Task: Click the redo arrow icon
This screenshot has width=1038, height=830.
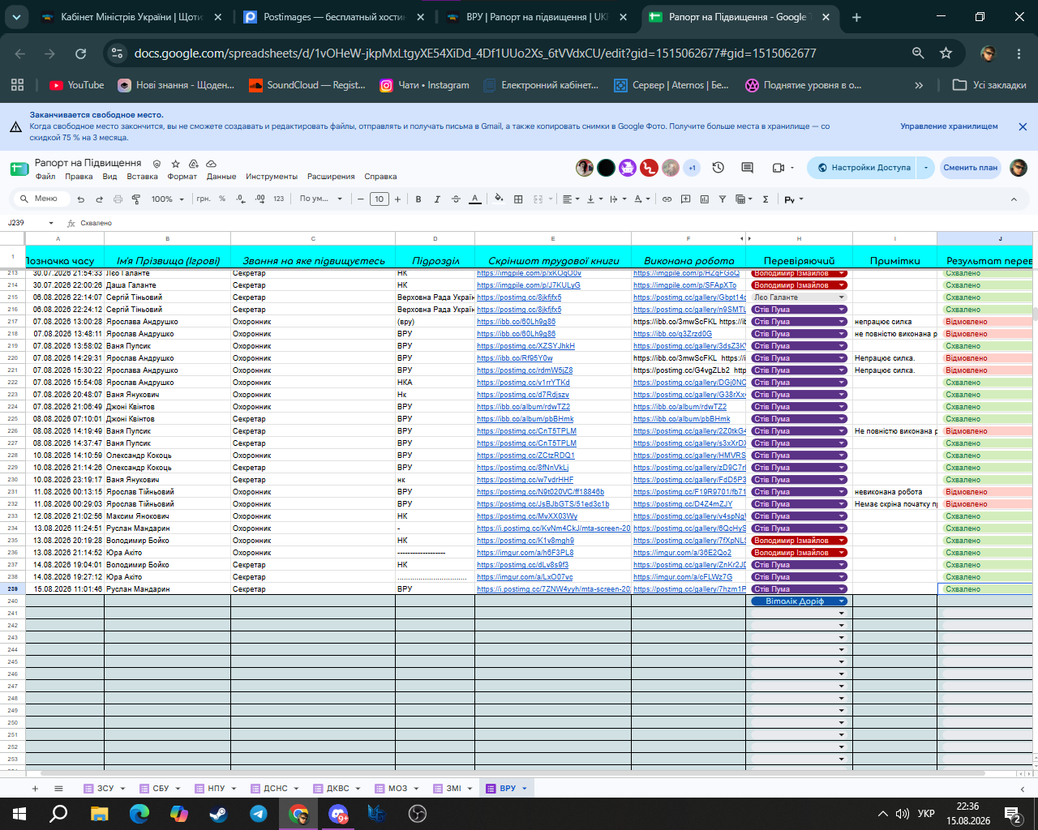Action: (99, 199)
